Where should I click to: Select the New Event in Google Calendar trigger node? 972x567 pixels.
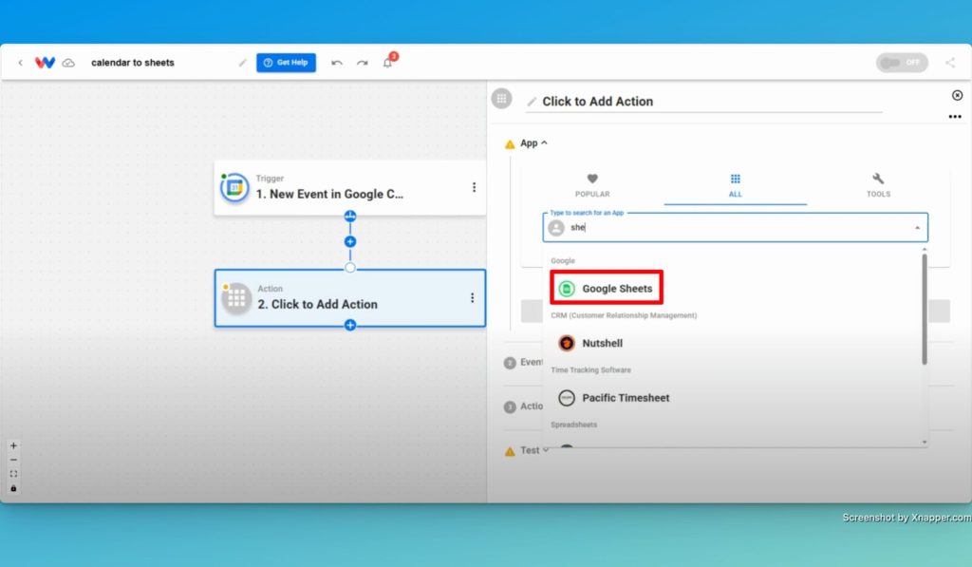[349, 188]
